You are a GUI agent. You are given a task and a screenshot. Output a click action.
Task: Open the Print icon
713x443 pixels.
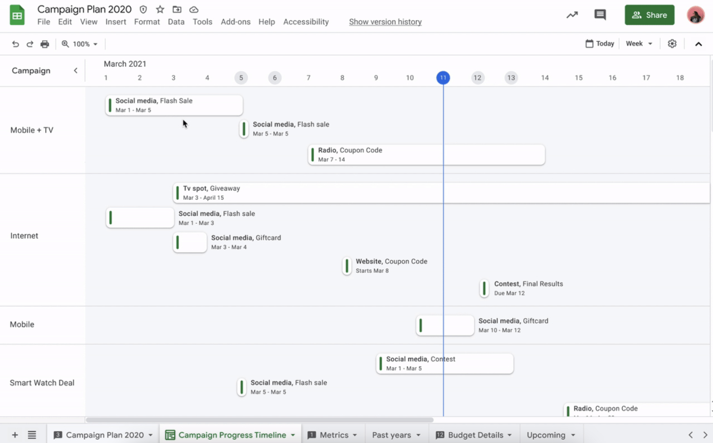click(45, 43)
